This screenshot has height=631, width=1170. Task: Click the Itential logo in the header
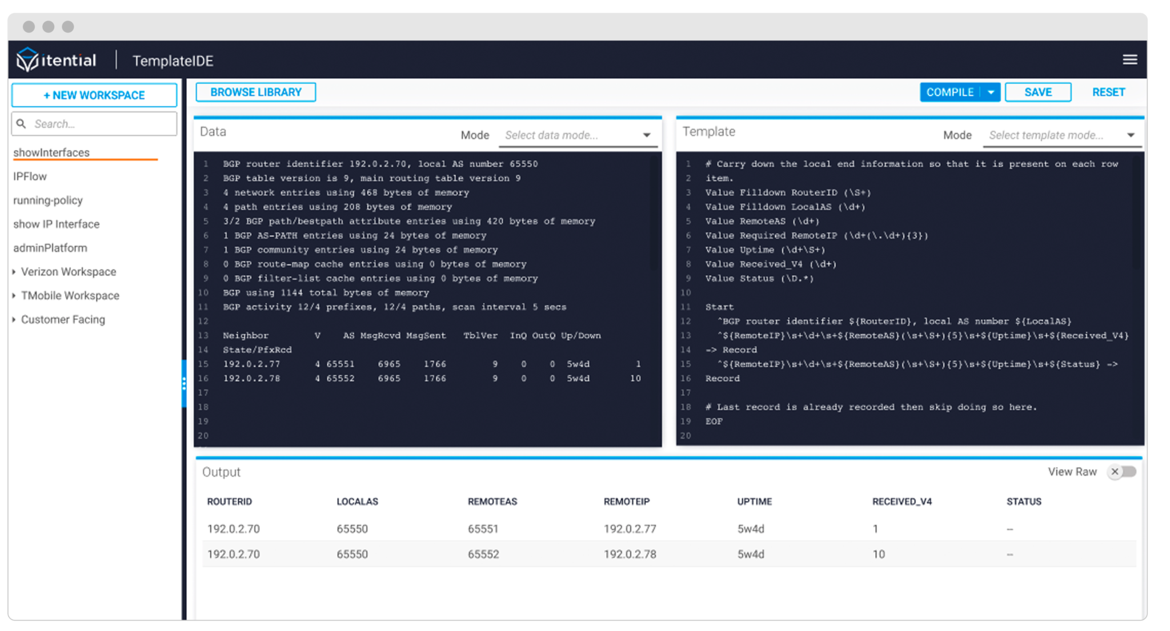[56, 59]
